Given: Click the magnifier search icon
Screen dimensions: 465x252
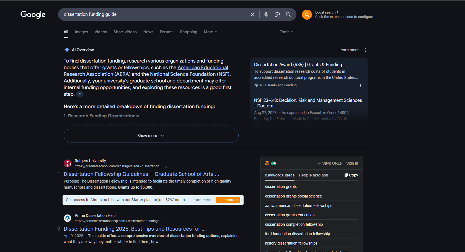Looking at the screenshot, I should pyautogui.click(x=288, y=14).
